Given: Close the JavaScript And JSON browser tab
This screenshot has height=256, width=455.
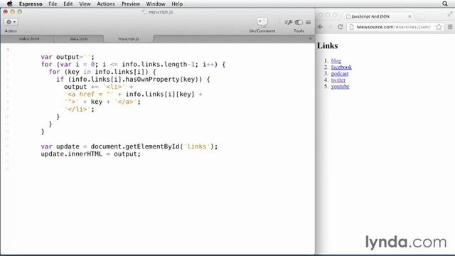Looking at the screenshot, I should [409, 16].
